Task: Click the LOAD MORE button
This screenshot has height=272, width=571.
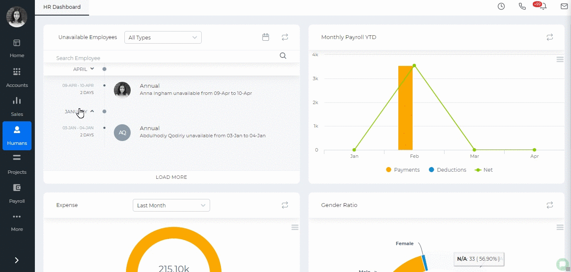Action: (171, 177)
